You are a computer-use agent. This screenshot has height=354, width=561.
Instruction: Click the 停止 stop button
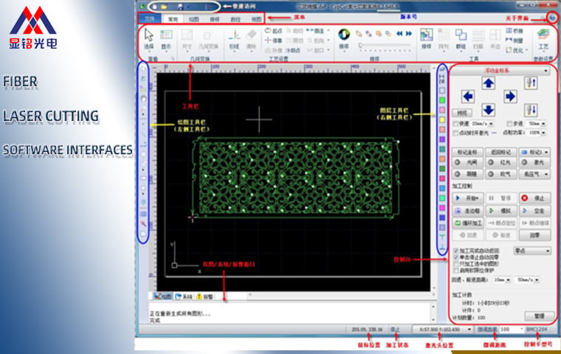coord(534,198)
